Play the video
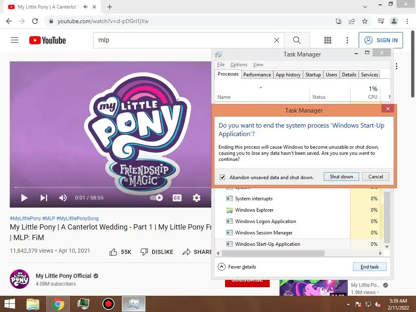Screen dimensions: 416x312 click(24, 198)
